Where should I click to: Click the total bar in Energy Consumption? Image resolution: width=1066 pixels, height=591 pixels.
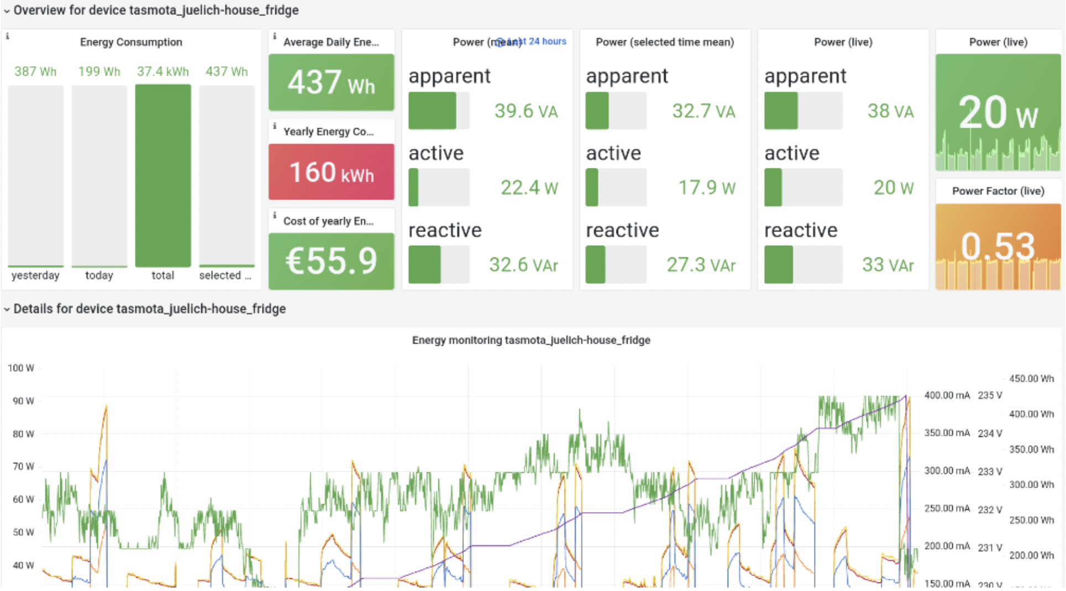(163, 176)
